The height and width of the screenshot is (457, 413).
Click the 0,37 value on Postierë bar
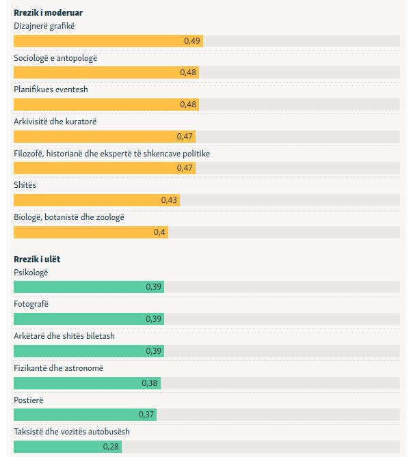[x=146, y=415]
